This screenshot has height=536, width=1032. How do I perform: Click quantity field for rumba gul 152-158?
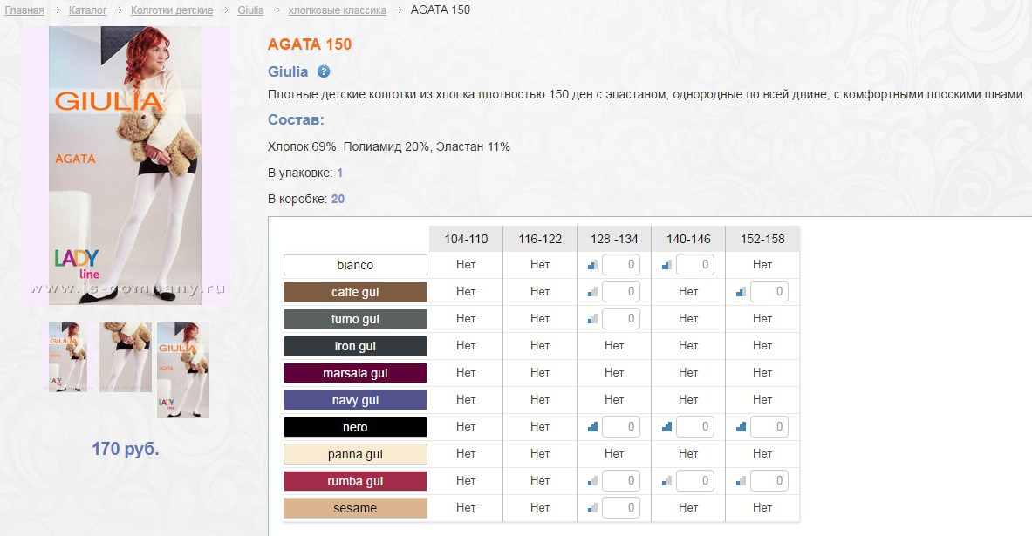point(769,481)
